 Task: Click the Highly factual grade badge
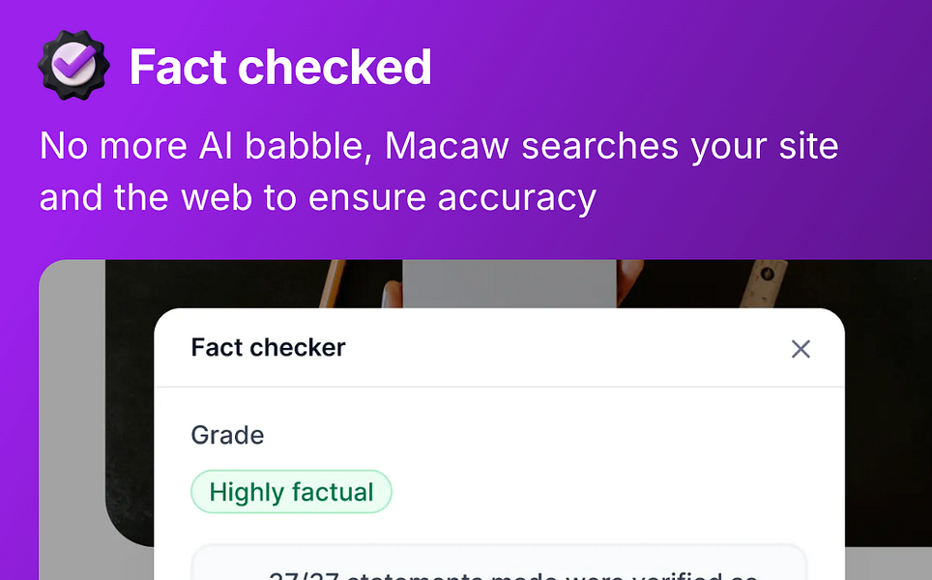click(x=291, y=492)
